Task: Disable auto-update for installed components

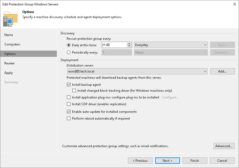Action: (x=69, y=111)
